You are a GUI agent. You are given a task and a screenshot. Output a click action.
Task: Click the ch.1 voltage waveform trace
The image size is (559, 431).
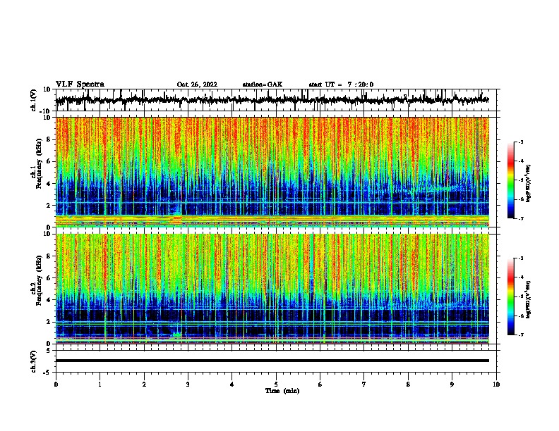[x=272, y=100]
